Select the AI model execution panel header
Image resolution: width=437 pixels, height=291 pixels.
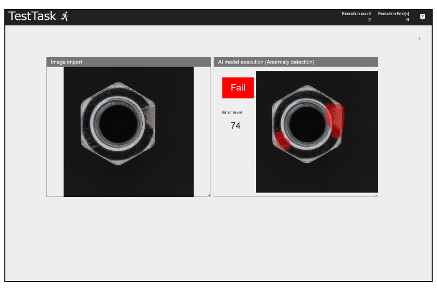point(296,62)
